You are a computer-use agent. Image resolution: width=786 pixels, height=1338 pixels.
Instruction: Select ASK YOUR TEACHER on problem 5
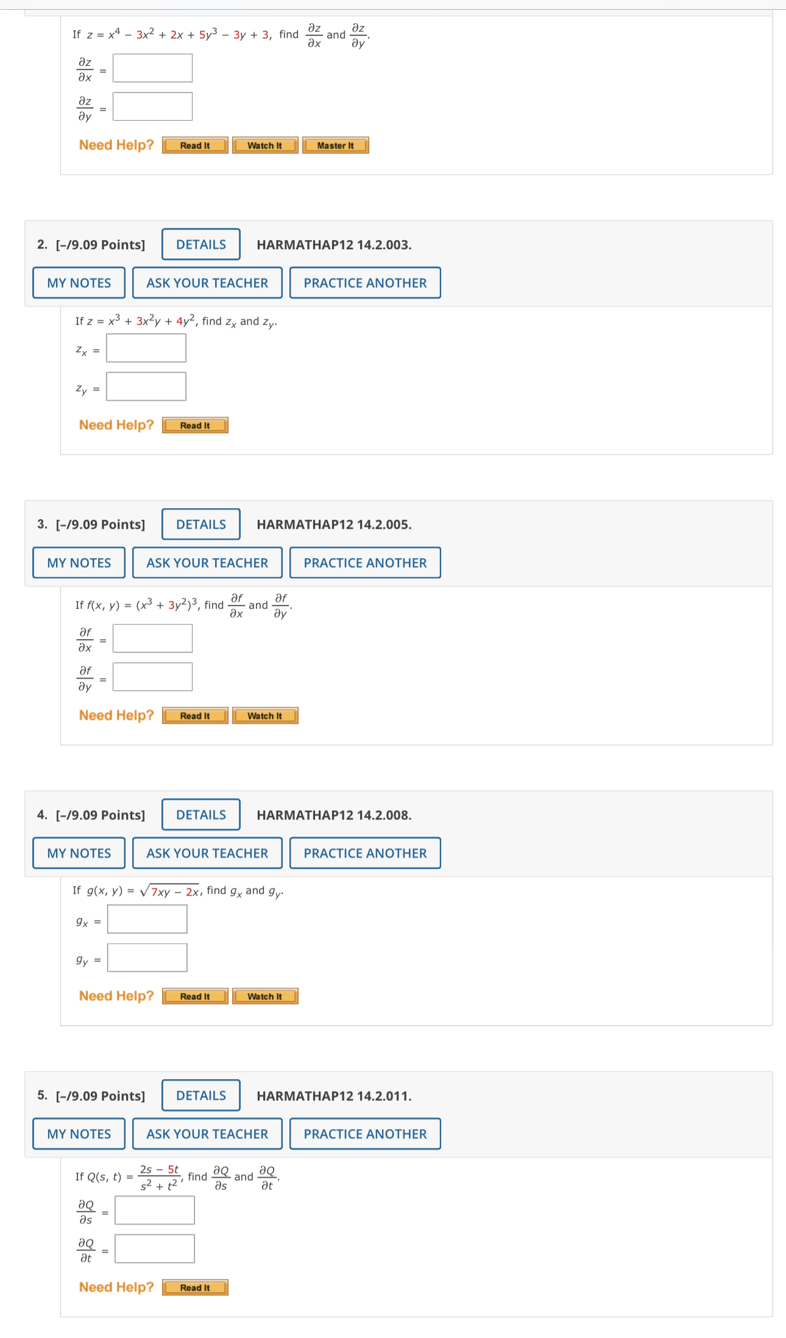207,1133
